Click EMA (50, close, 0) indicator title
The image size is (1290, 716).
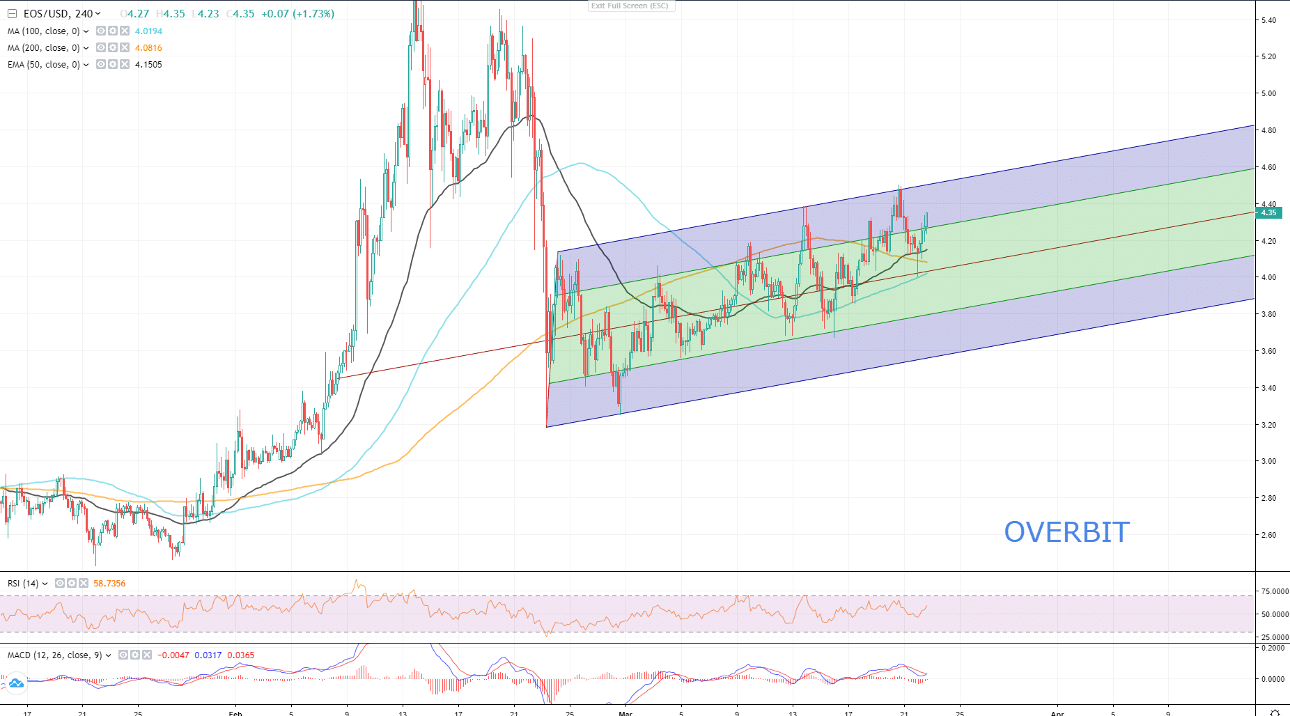(44, 65)
